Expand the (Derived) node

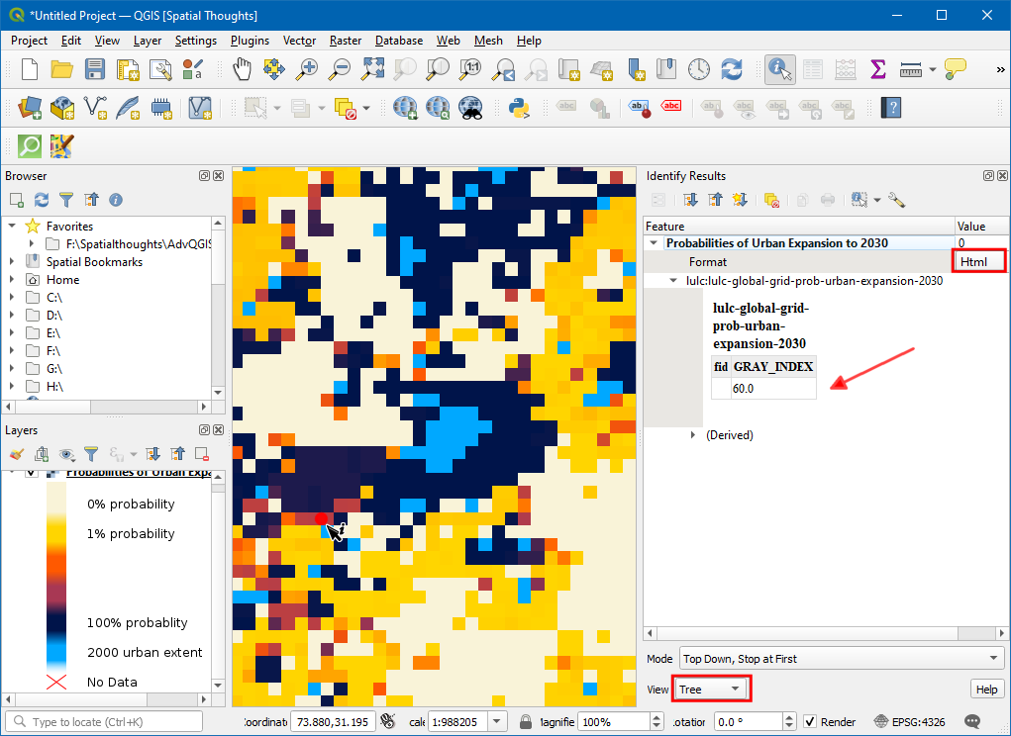point(693,435)
